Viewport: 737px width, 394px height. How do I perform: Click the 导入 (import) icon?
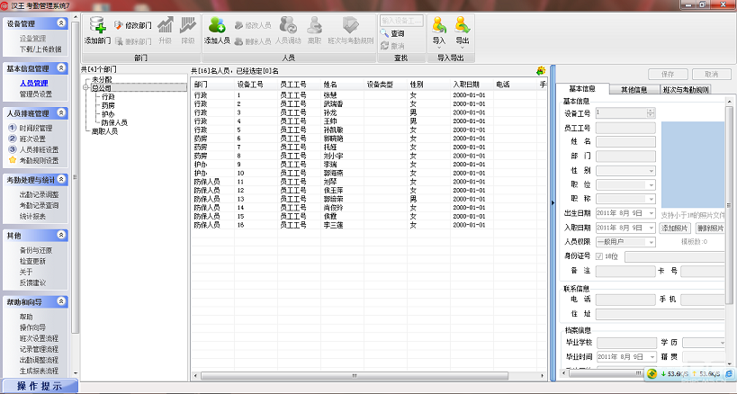coord(438,25)
